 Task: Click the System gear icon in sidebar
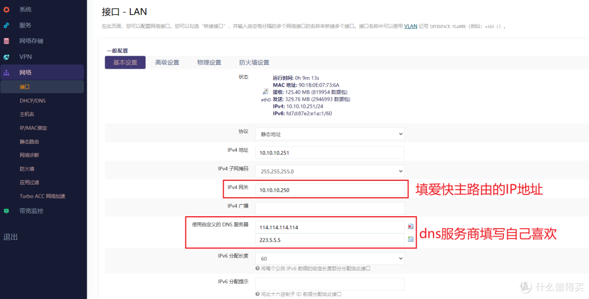point(7,10)
